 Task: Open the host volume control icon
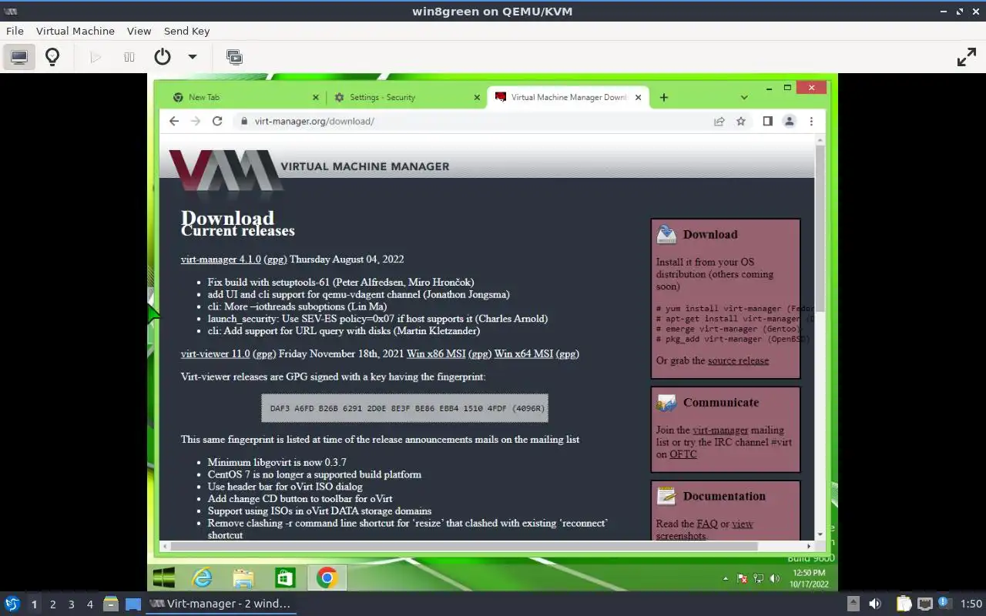[875, 604]
